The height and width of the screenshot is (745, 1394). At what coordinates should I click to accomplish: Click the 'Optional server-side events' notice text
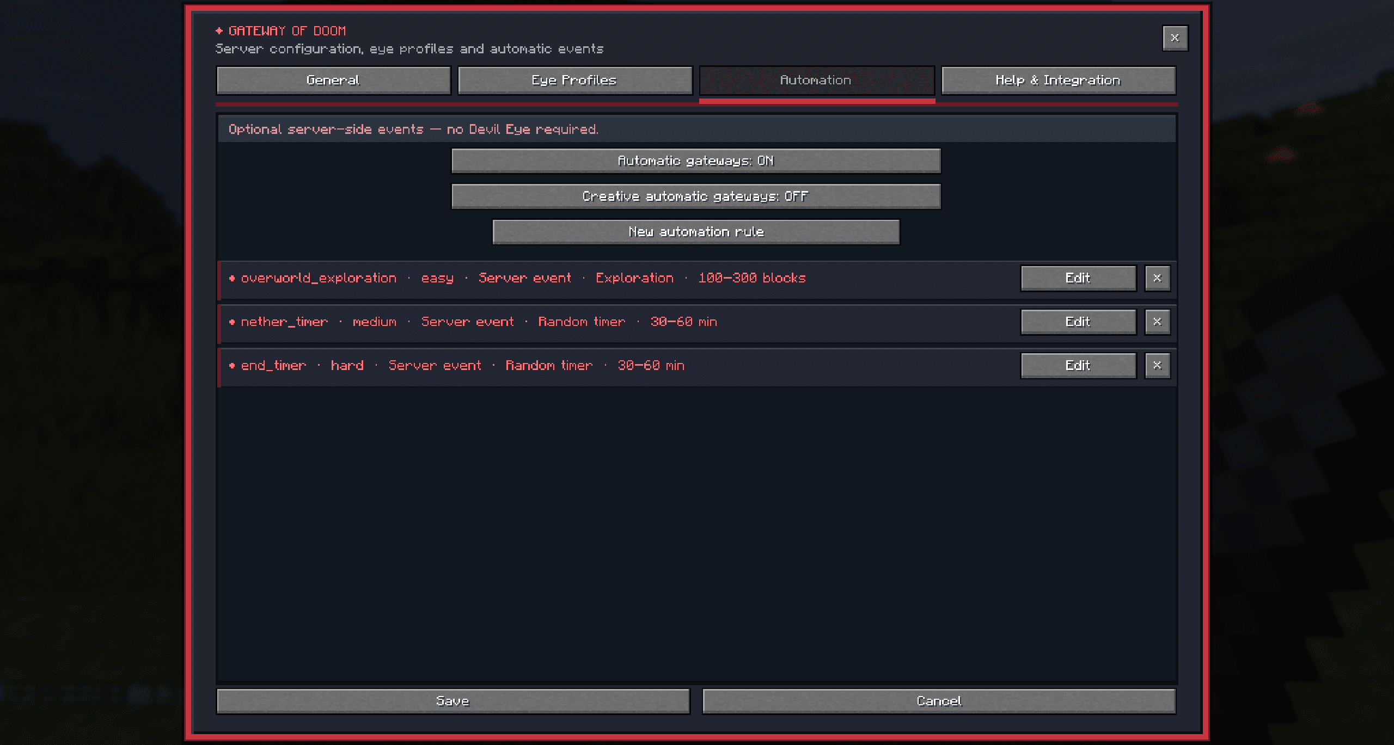click(x=413, y=130)
